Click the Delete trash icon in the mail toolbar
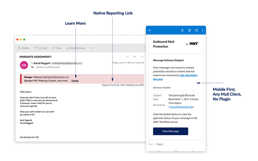 click(19, 48)
